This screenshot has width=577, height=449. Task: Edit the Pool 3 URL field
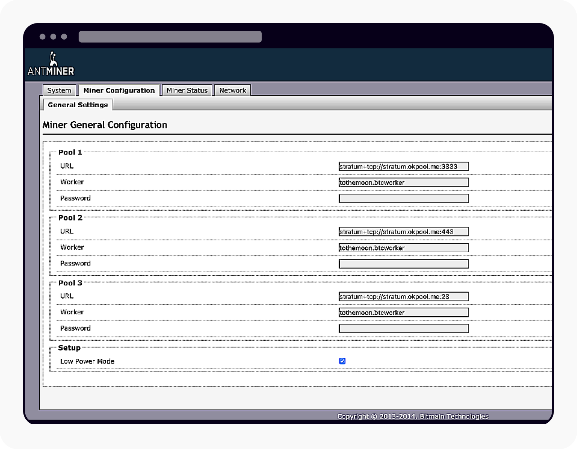click(x=403, y=297)
